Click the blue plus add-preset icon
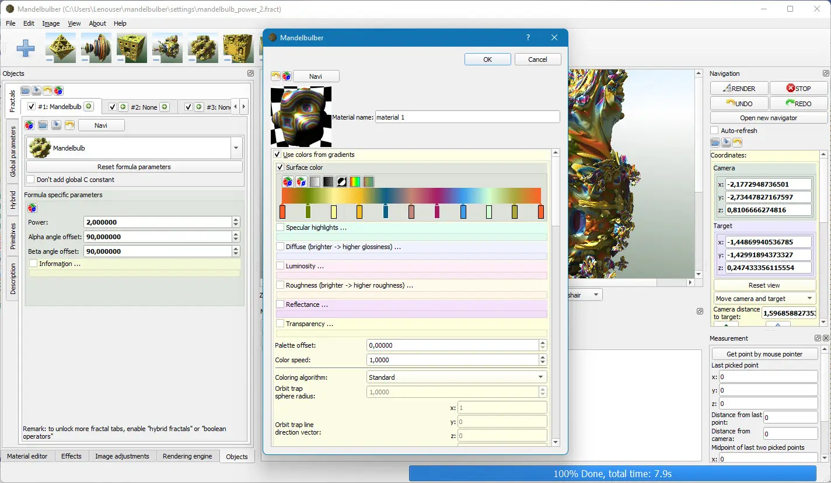The image size is (831, 483). pos(25,48)
